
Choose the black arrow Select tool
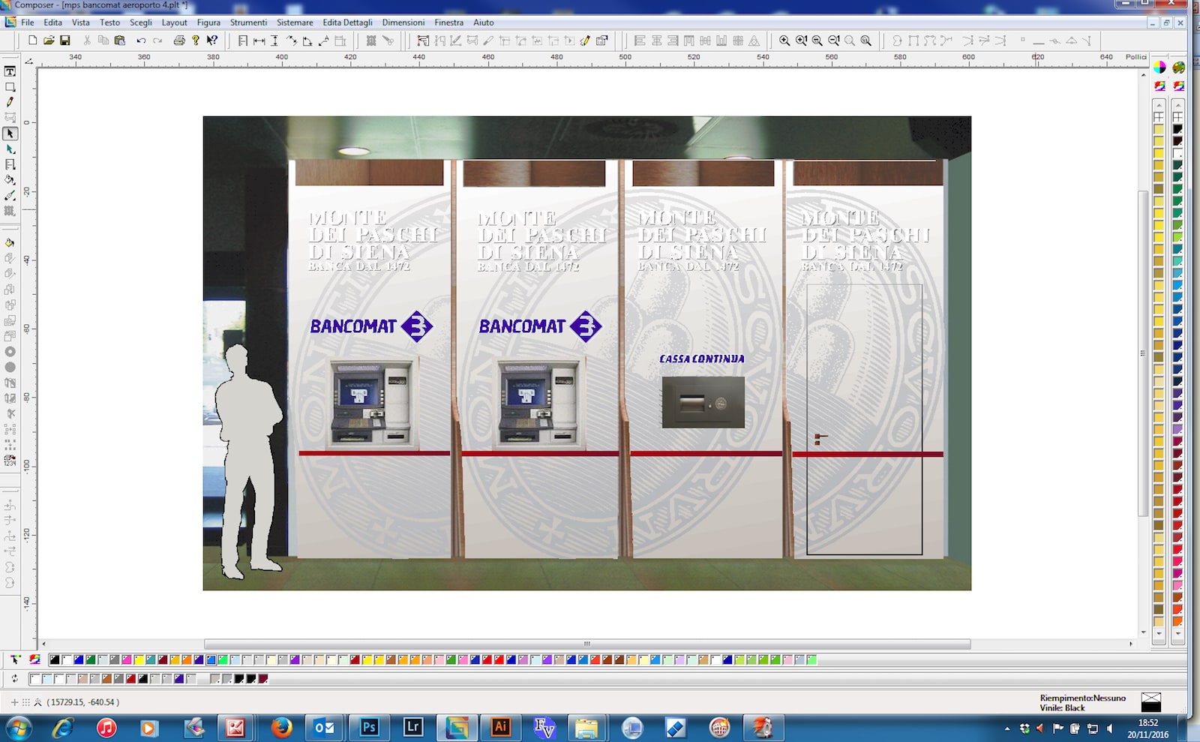(10, 134)
